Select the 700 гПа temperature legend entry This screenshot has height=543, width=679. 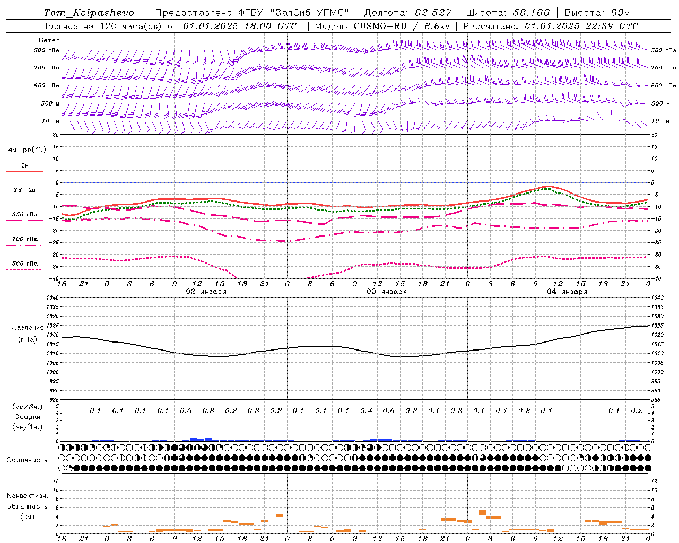pos(25,239)
